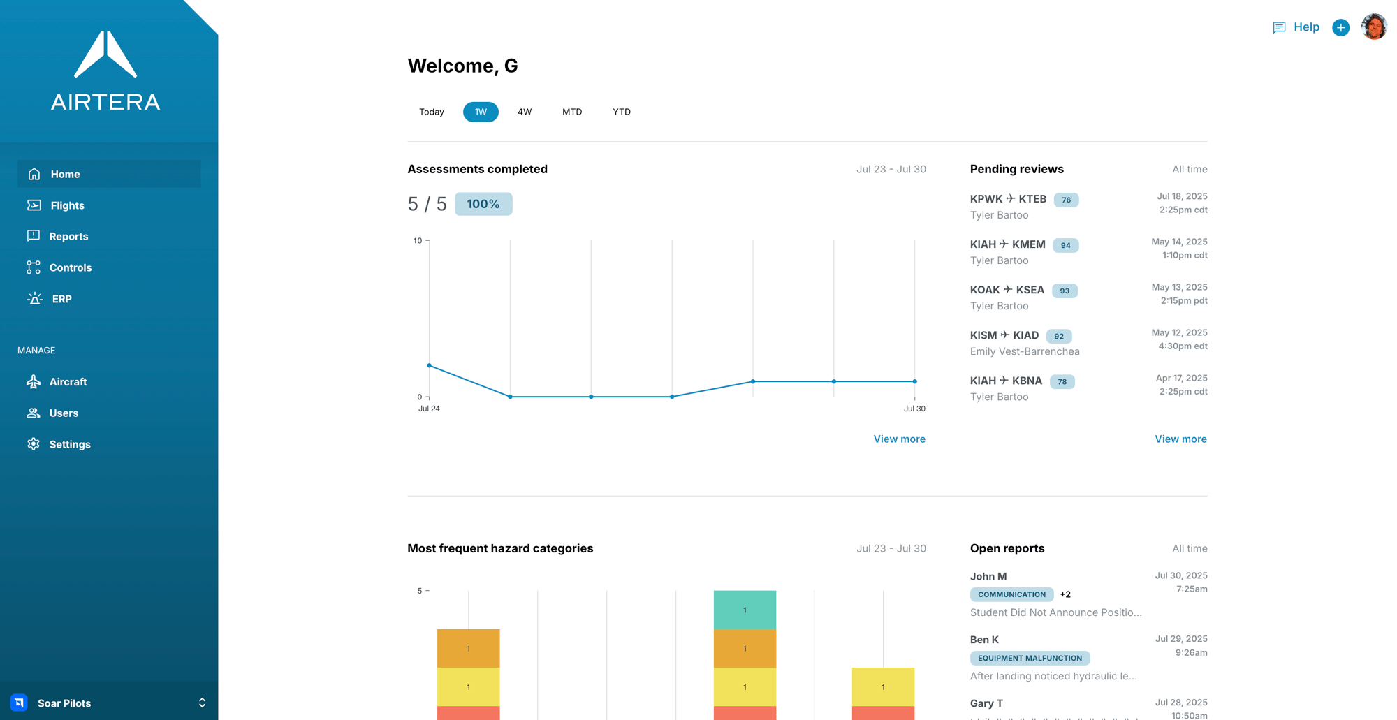
Task: Click the score badge 94
Action: pos(1065,245)
